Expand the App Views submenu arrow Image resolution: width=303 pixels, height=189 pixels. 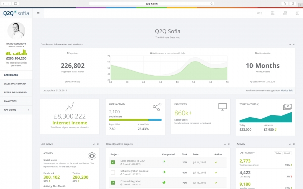pos(28,110)
